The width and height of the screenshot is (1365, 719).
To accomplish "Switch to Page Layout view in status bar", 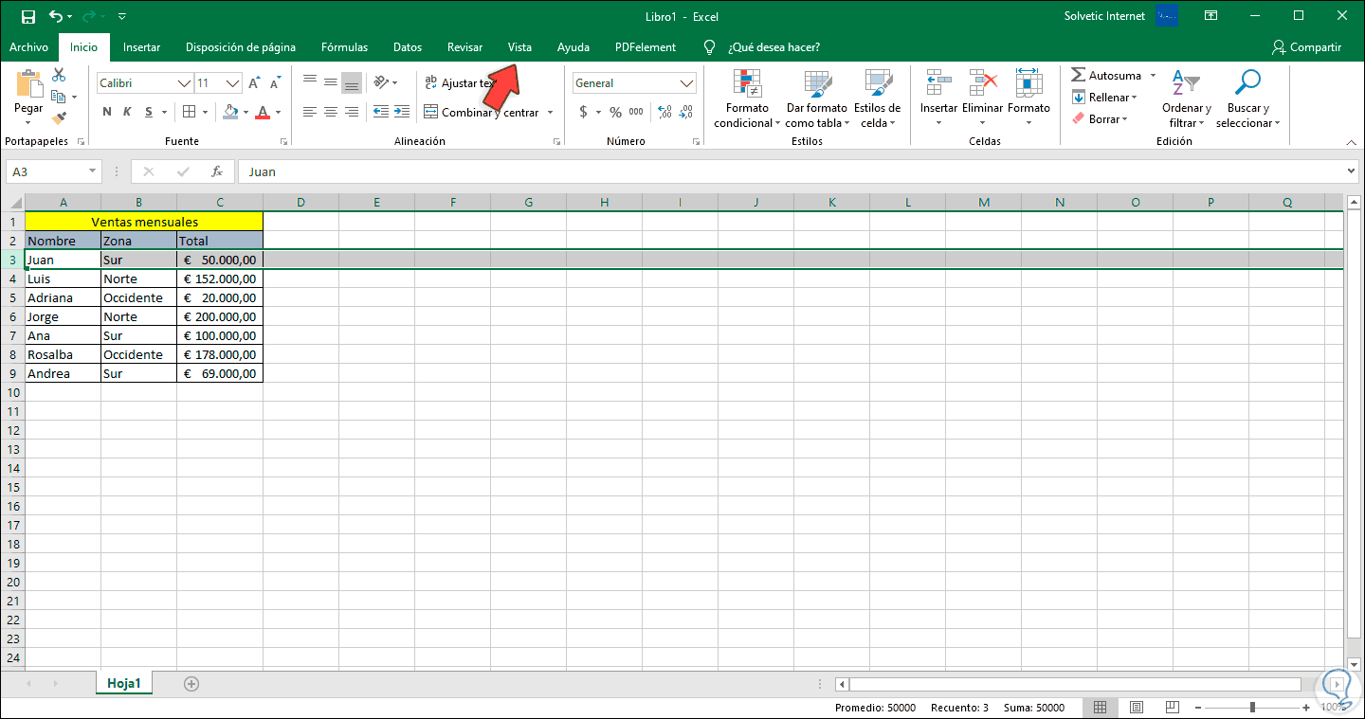I will [1136, 707].
